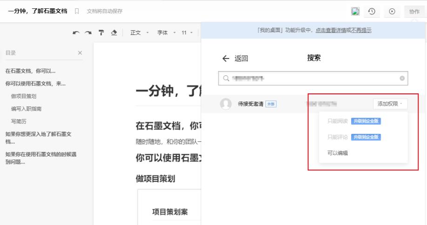
Task: Click the 项目策划案 card title
Action: tap(170, 212)
